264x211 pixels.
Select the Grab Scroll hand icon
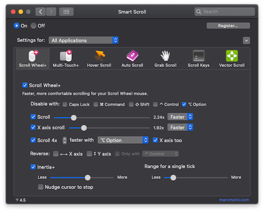point(165,56)
